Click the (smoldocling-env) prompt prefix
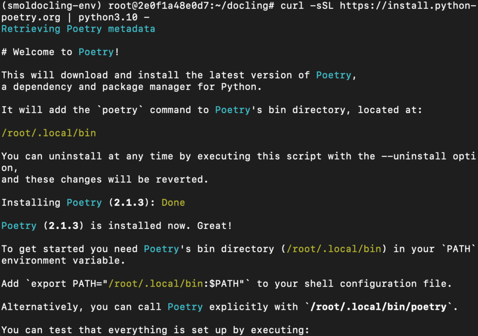Viewport: 478px width, 336px height. [51, 6]
